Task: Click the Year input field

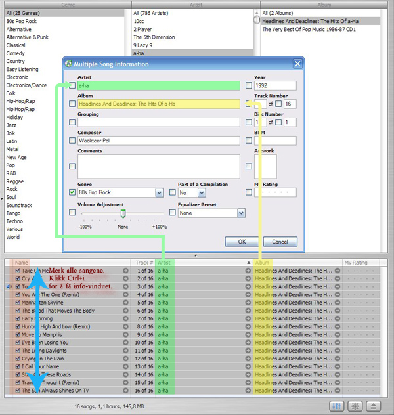Action: click(275, 85)
